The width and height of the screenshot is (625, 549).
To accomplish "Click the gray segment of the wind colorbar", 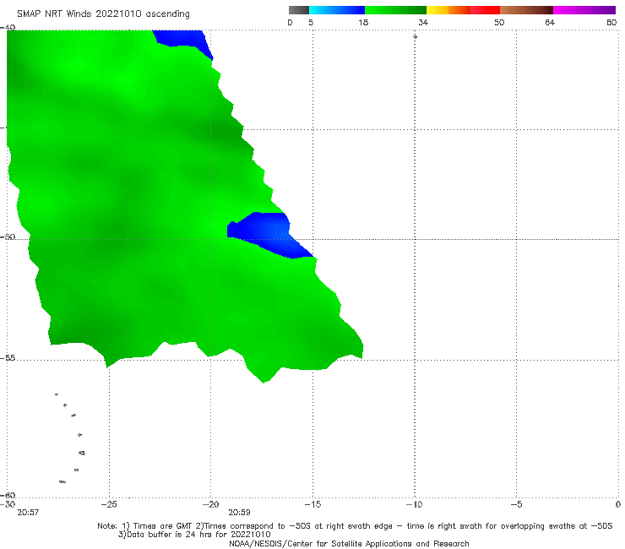I will 299,10.
